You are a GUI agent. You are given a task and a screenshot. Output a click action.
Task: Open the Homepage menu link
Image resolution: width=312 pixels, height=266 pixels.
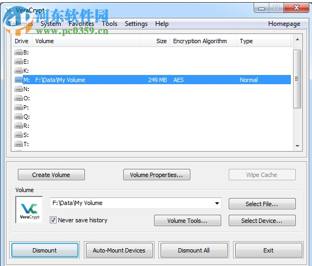284,24
